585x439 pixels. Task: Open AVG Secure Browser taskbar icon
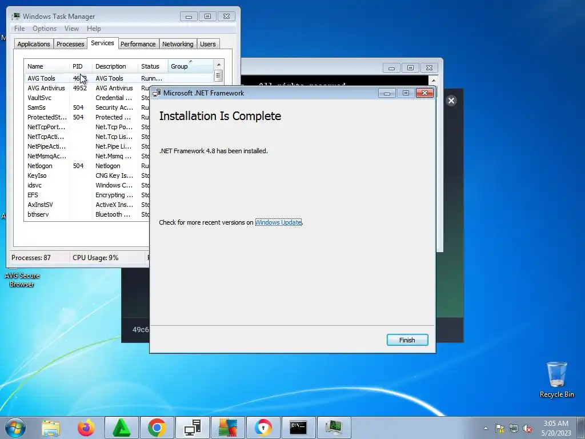pos(263,428)
